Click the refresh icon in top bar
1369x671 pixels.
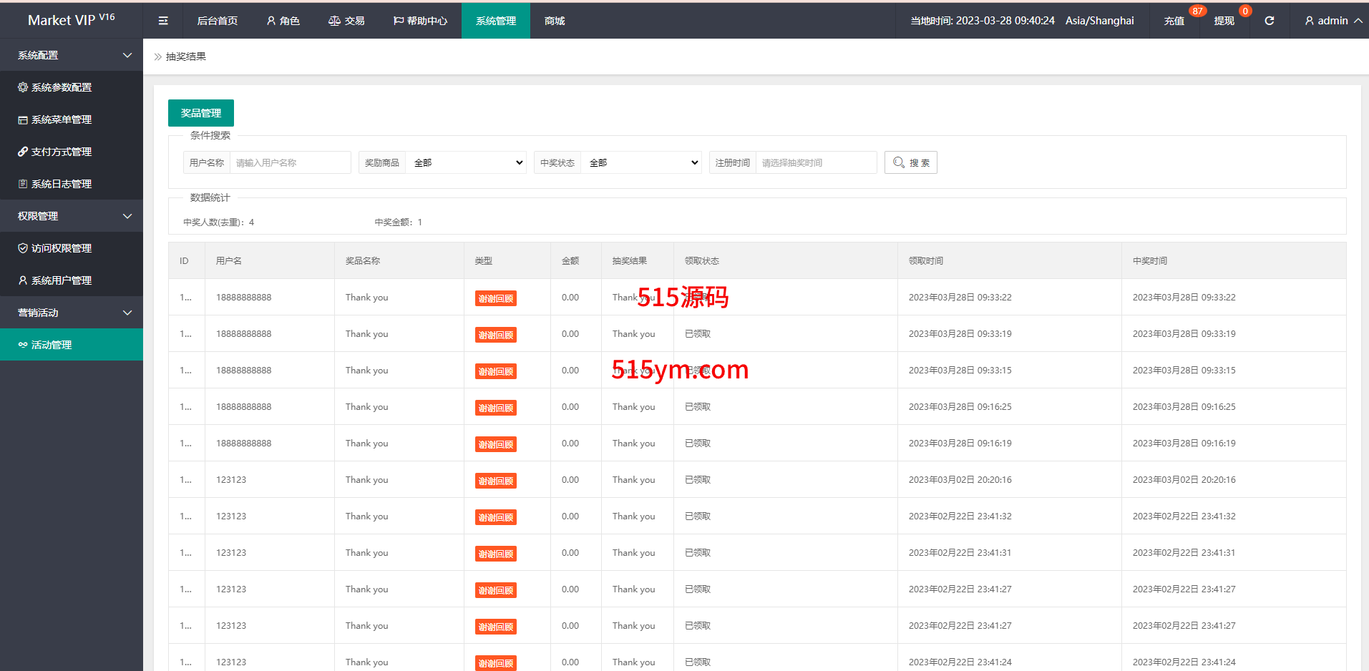click(1269, 21)
